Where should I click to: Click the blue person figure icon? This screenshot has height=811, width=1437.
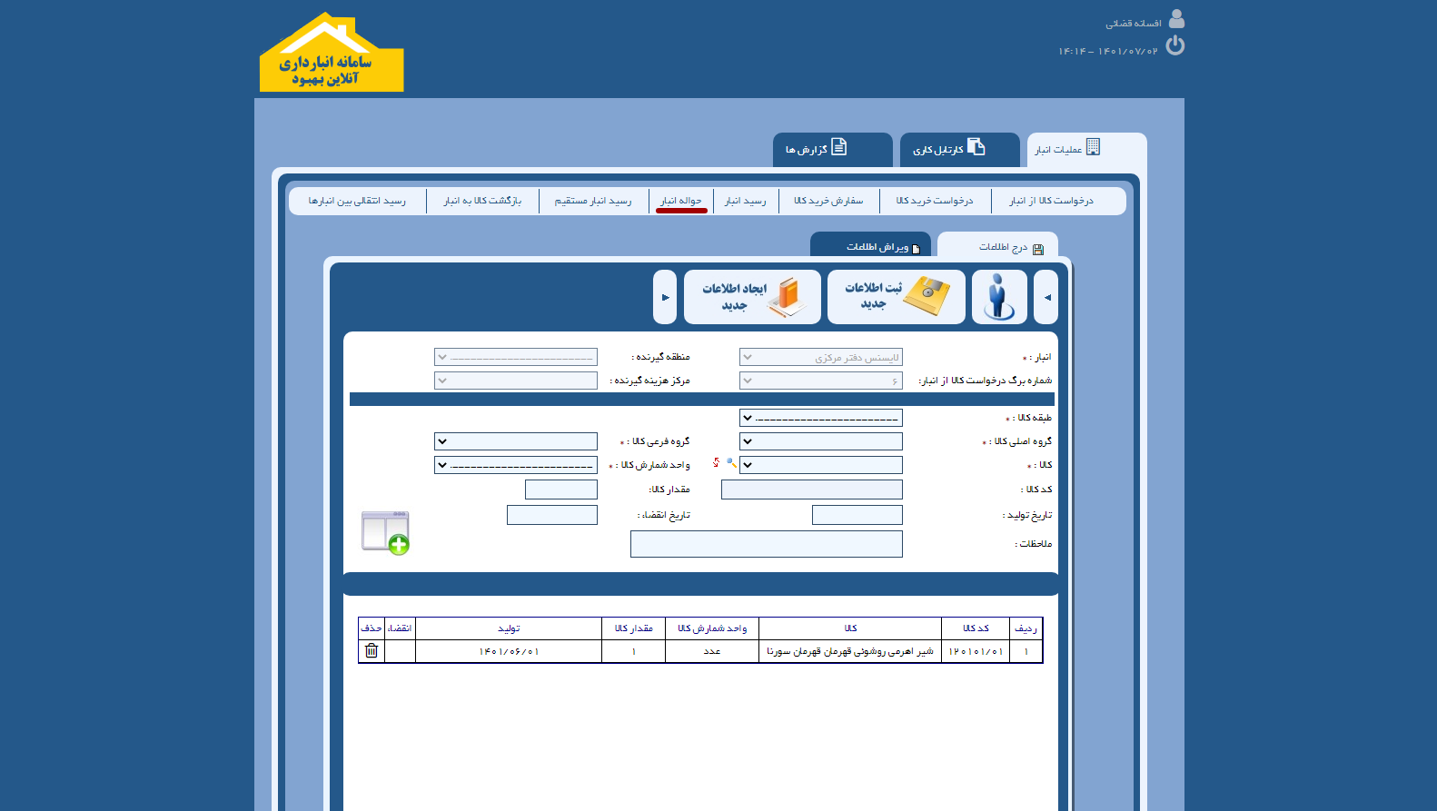click(x=999, y=297)
